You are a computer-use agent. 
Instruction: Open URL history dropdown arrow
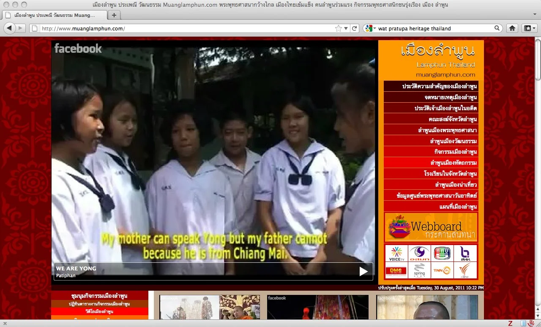click(x=346, y=29)
